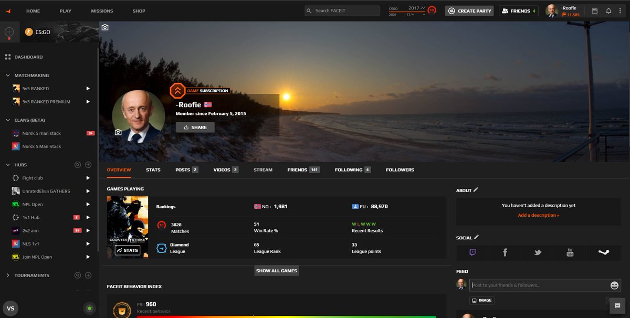Click the Counter-Strike game cover thumbnail

128,227
